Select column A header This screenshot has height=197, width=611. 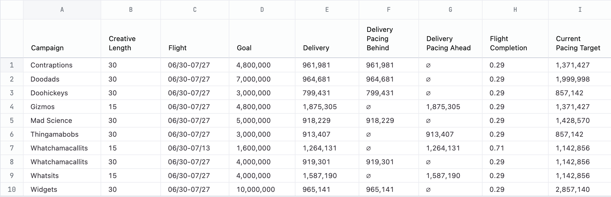point(62,10)
